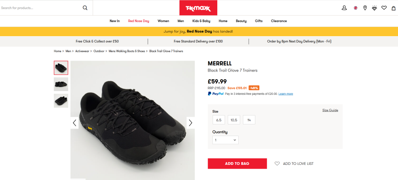Click the UK flag country selector
398x180 pixels.
pyautogui.click(x=355, y=8)
